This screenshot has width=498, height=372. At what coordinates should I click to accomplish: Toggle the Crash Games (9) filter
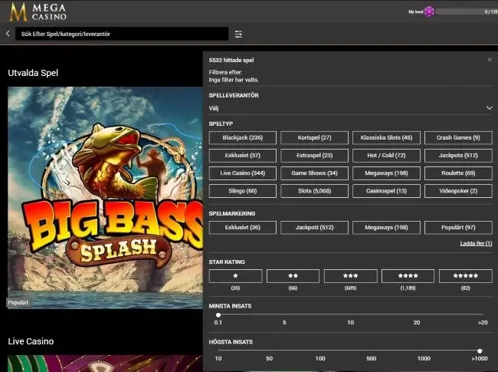[x=458, y=137]
